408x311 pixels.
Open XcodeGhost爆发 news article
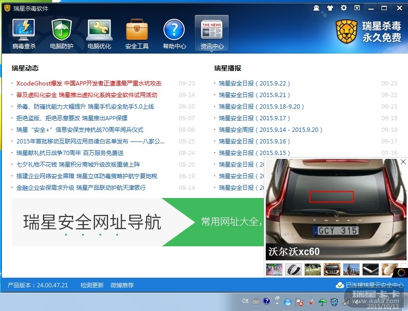(x=89, y=84)
